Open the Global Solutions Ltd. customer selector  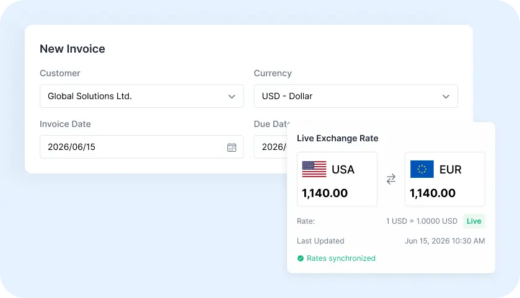[x=141, y=96]
